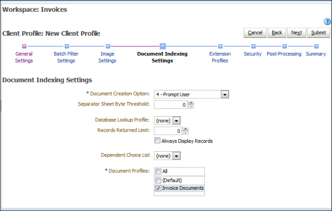This screenshot has width=332, height=211.
Task: Select the Document Indexing Settings step label
Action: pos(163,57)
